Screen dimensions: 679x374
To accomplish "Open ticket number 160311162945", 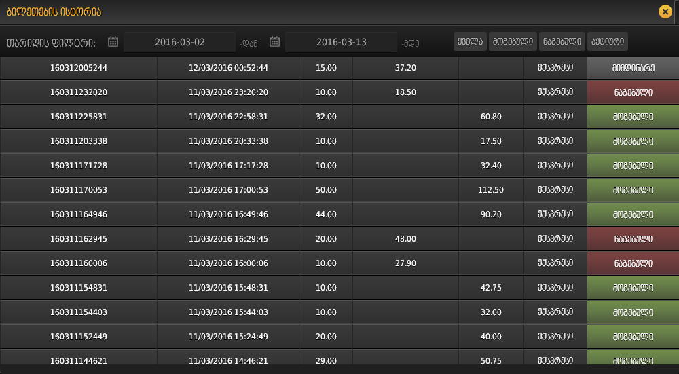I will pyautogui.click(x=79, y=239).
